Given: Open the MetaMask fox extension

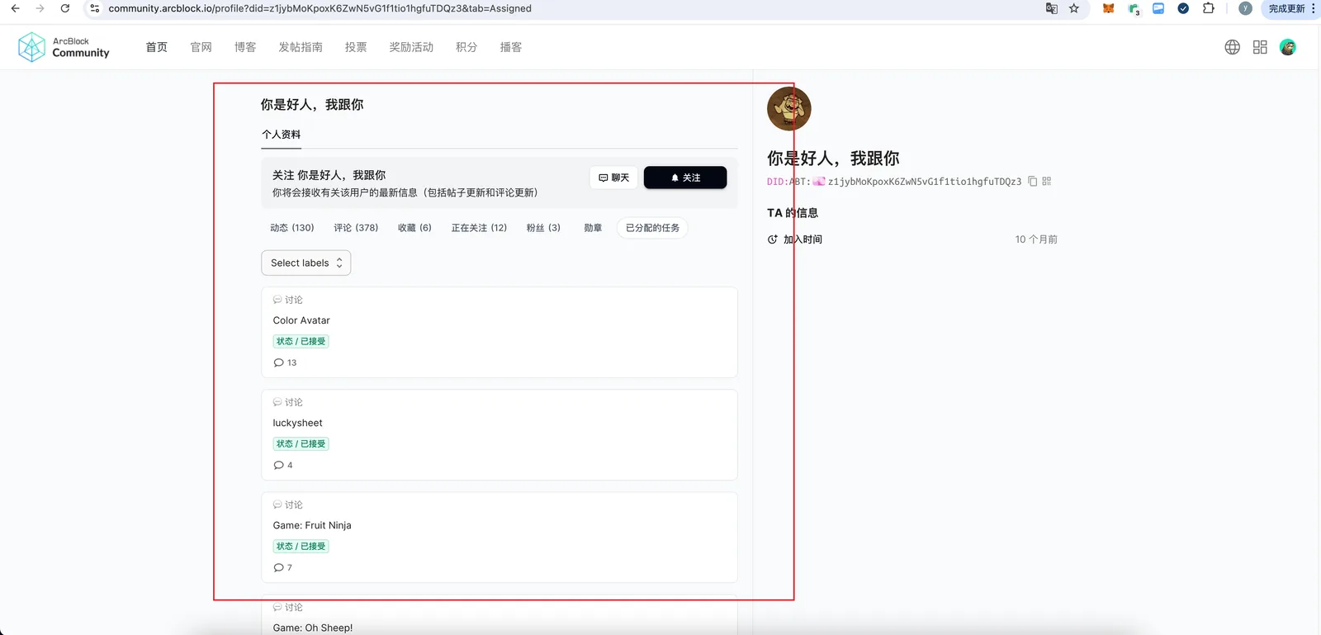Looking at the screenshot, I should click(1109, 8).
